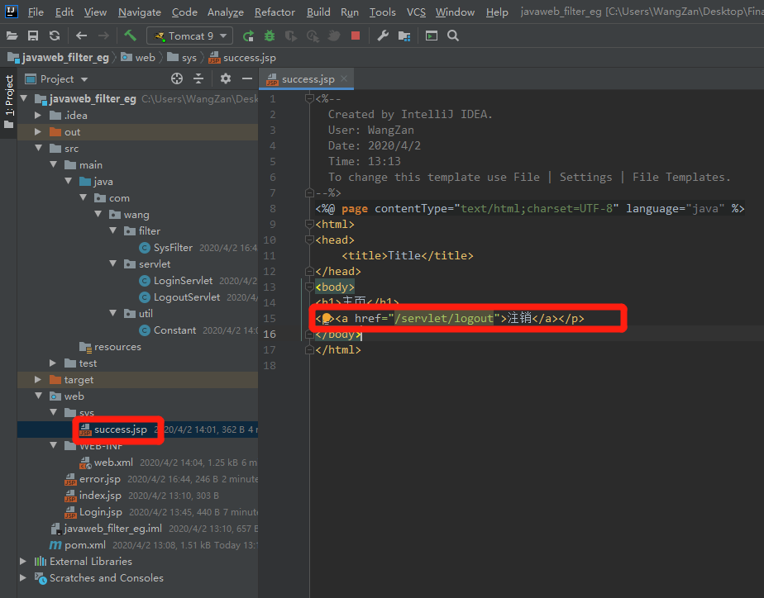764x598 pixels.
Task: Click the sys breadcrumb in navigation bar
Action: [x=182, y=58]
